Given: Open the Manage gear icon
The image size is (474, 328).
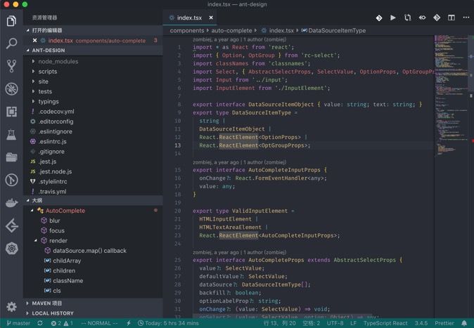Looking at the screenshot, I should (11, 307).
